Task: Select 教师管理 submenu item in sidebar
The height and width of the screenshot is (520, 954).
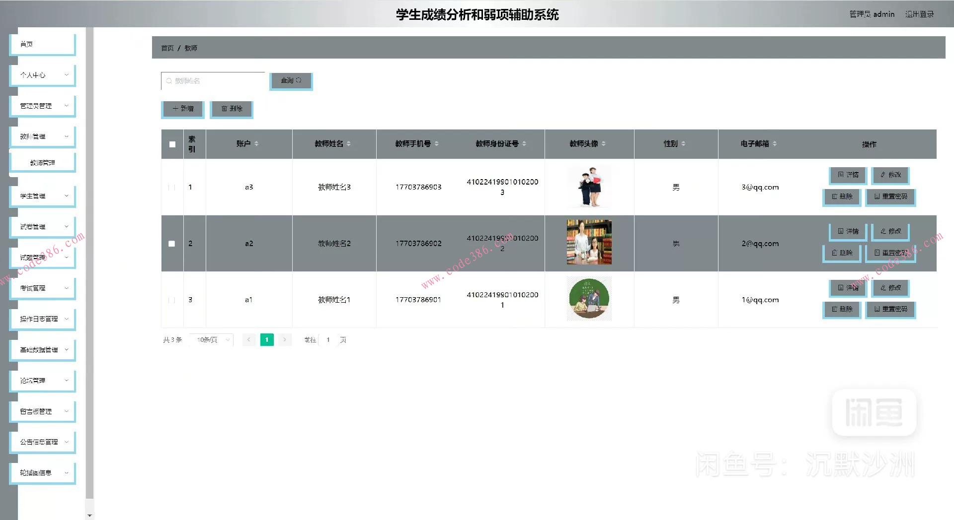Action: [42, 162]
